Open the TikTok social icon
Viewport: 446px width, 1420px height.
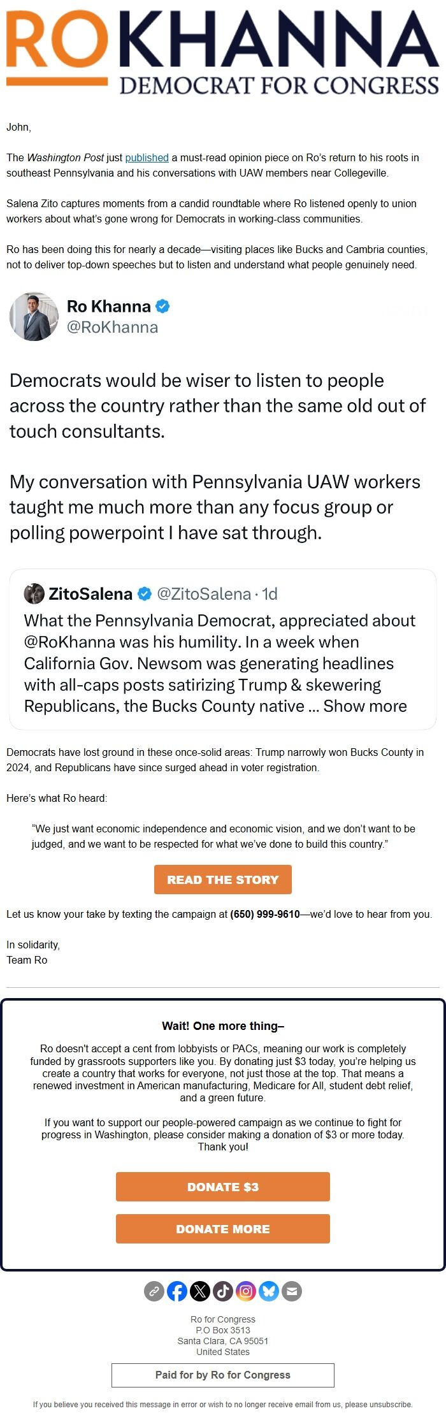point(223,1291)
